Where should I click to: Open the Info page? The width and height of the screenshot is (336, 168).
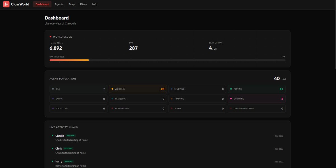coord(95,4)
